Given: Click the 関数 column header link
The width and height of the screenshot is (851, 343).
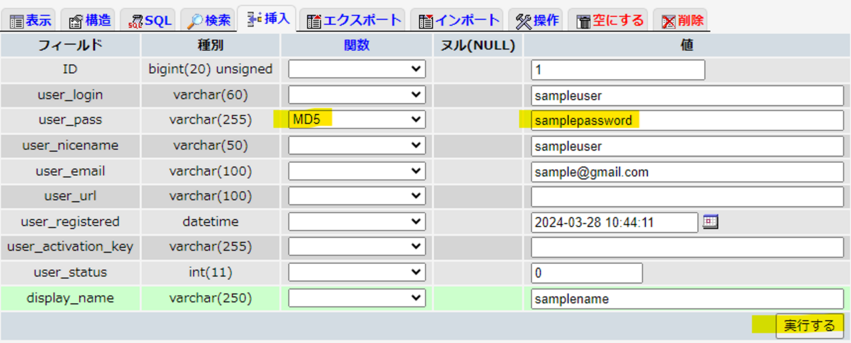Looking at the screenshot, I should pyautogui.click(x=356, y=45).
